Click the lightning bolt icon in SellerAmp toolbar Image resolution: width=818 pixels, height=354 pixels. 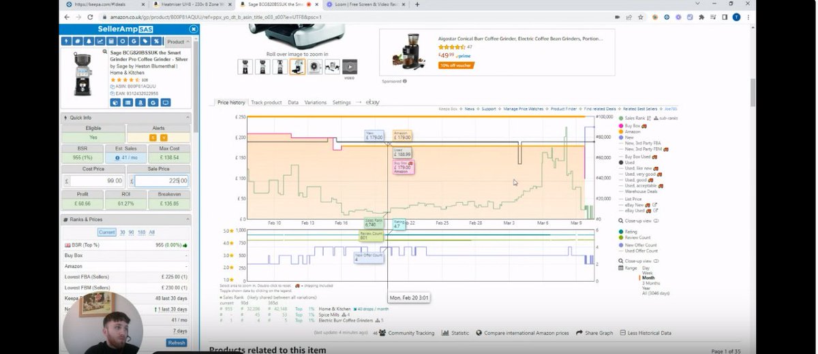(x=66, y=42)
